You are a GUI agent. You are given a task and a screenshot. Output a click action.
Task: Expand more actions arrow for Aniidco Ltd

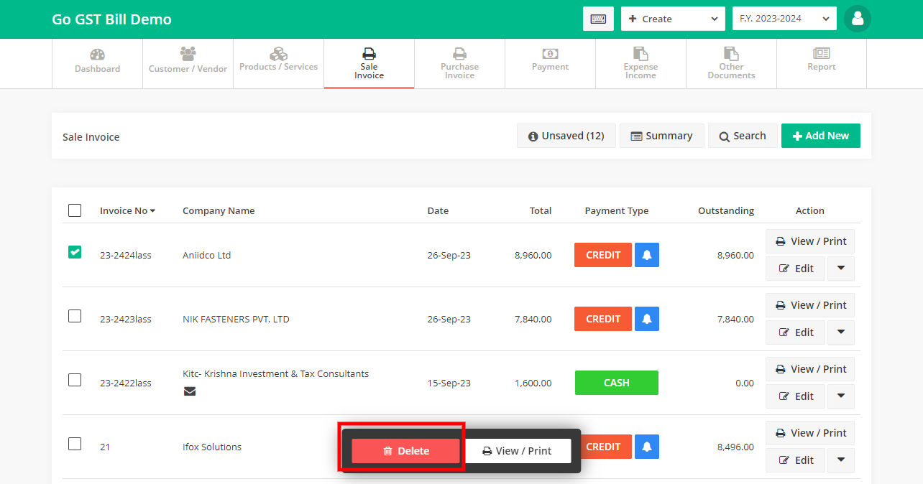841,269
